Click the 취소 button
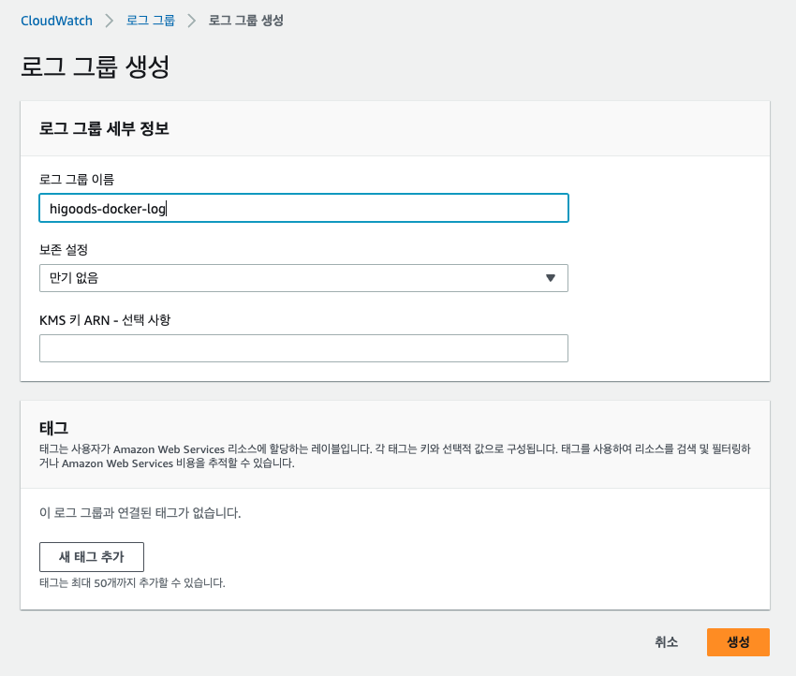 point(666,642)
